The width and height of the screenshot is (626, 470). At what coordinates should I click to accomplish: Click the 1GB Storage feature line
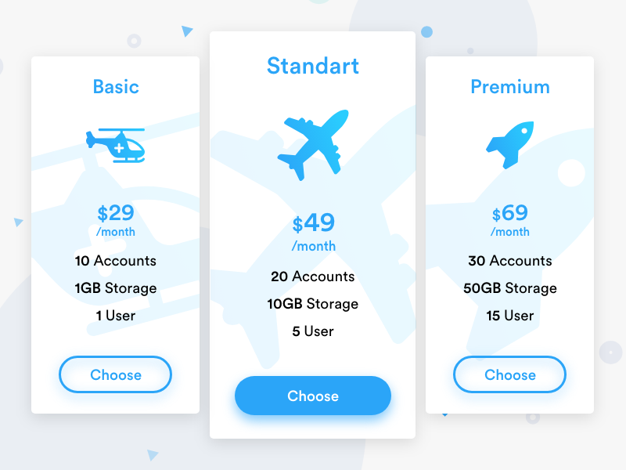(116, 288)
